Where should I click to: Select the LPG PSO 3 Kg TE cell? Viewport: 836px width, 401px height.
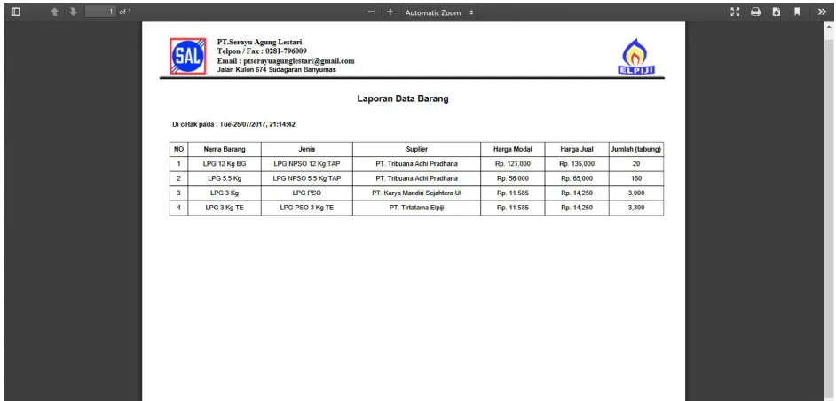[306, 208]
